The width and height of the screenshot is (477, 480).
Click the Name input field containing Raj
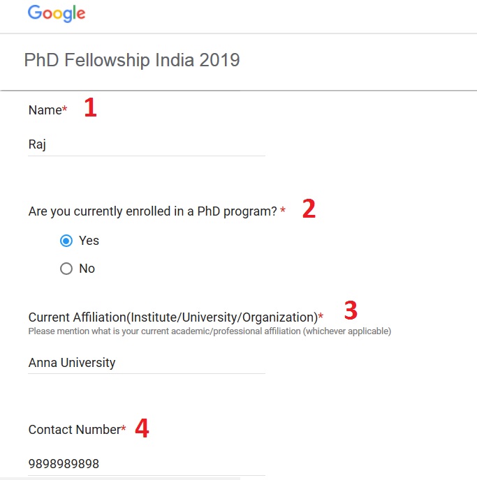(x=147, y=144)
